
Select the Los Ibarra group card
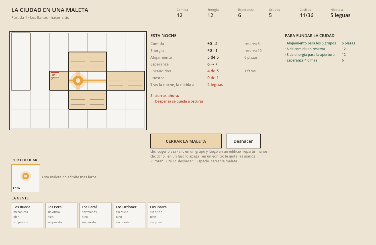[164, 215]
